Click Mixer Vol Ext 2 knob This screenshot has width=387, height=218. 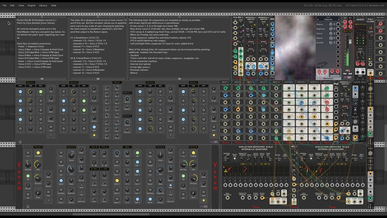coord(127,122)
